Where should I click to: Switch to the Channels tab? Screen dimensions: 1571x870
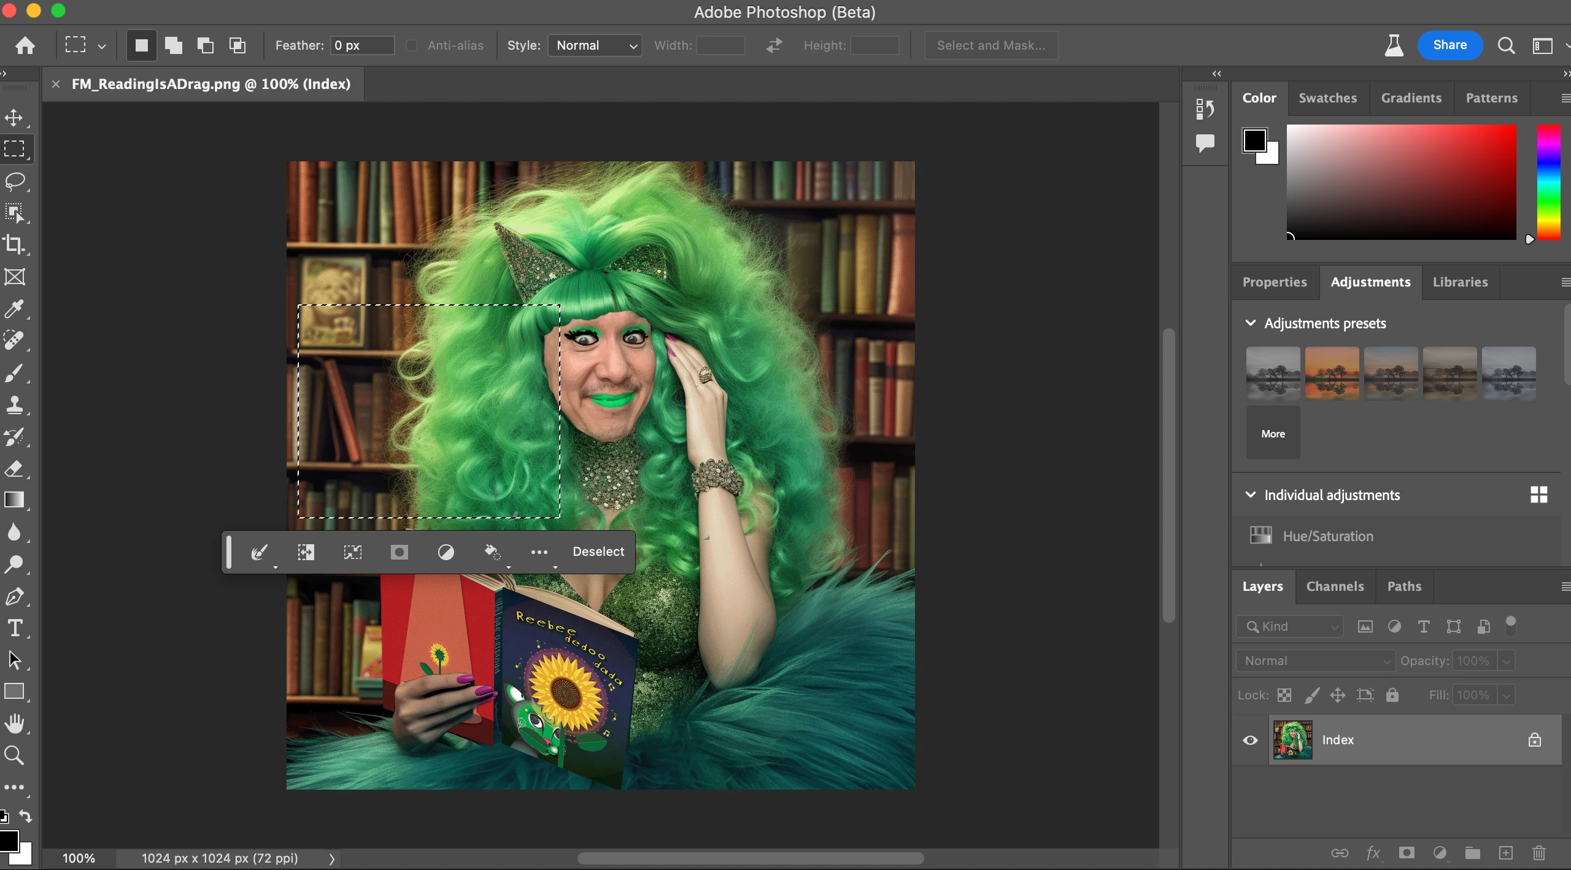[x=1335, y=587]
